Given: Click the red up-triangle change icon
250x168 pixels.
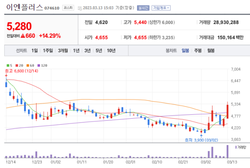Looking at the screenshot, I should coord(23,36).
